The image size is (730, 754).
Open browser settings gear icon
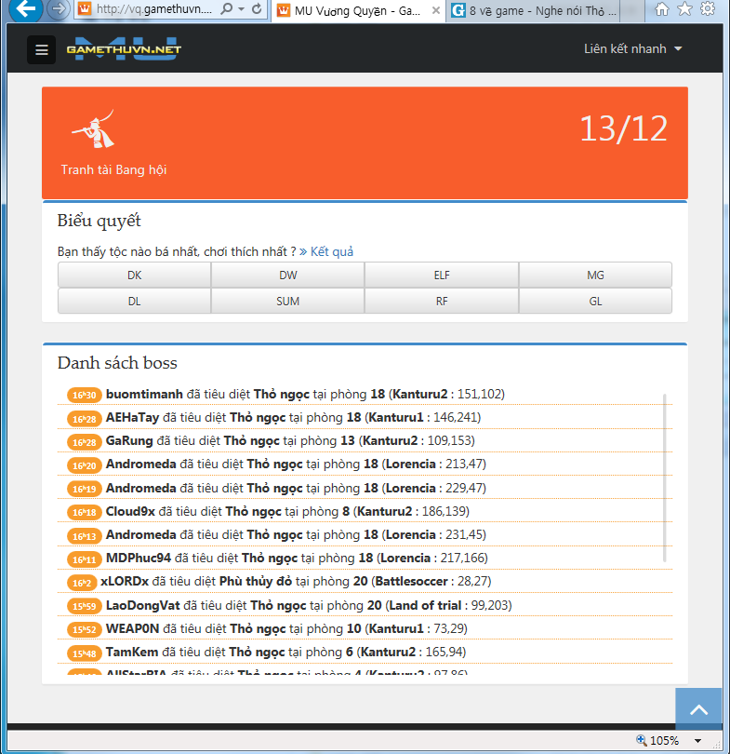point(708,9)
